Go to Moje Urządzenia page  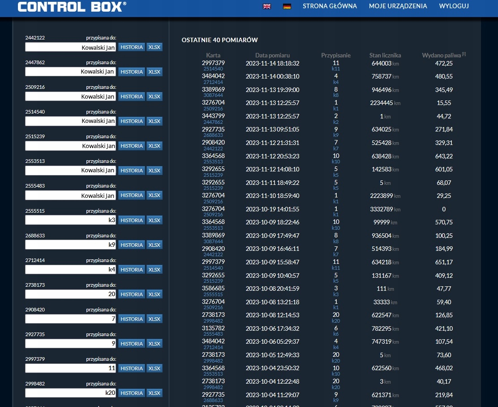[x=398, y=6]
